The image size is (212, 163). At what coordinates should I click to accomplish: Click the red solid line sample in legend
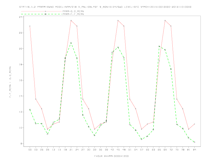(x=41, y=11)
